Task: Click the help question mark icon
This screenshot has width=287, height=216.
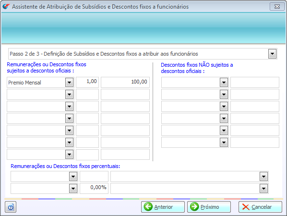Action: click(x=11, y=207)
